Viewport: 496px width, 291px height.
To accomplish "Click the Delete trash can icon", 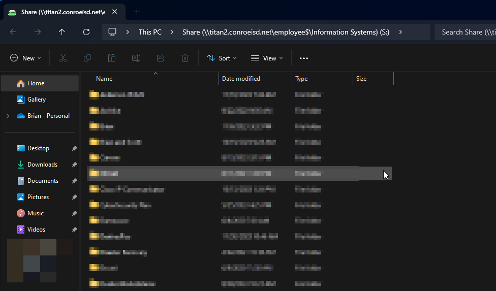I will (185, 58).
